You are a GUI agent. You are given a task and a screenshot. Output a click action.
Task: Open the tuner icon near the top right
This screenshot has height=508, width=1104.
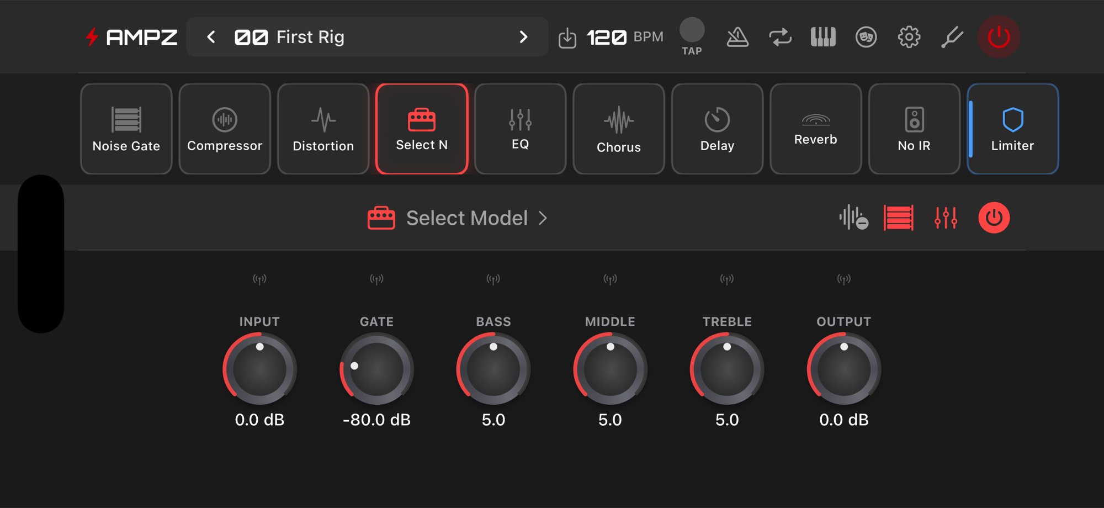952,37
